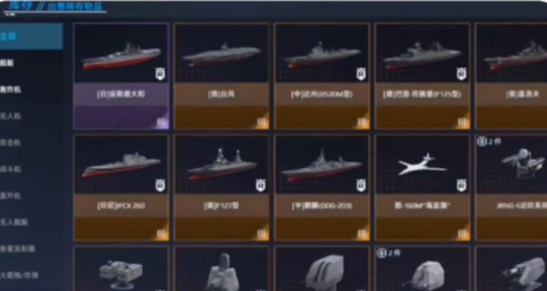Click the orange name bar of DDG-203 card

pyautogui.click(x=322, y=206)
